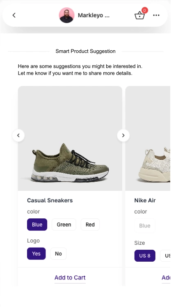This screenshot has height=307, width=171.
Task: Click the red cart count badge
Action: click(x=144, y=10)
